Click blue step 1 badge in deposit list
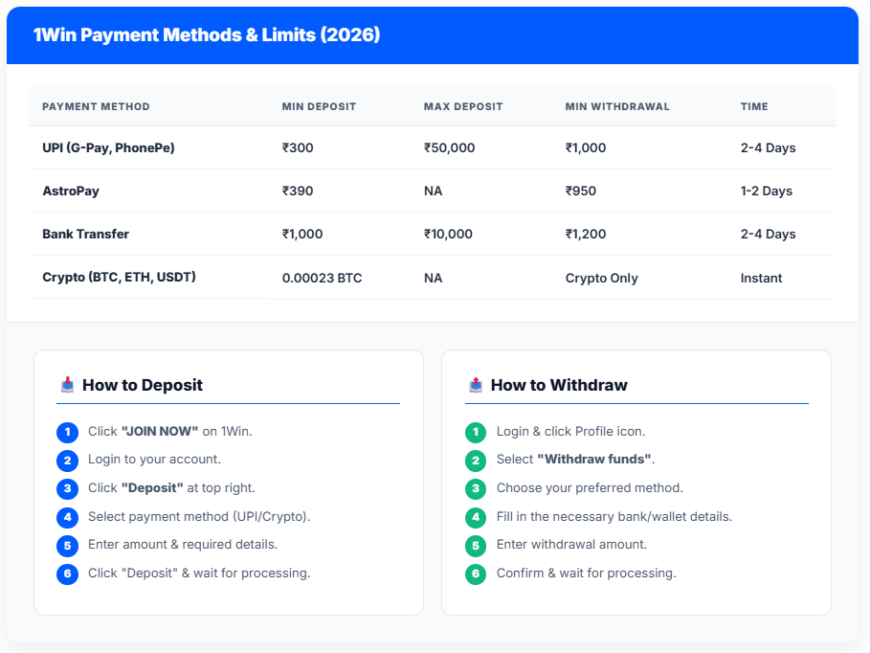This screenshot has height=653, width=870. pyautogui.click(x=67, y=432)
